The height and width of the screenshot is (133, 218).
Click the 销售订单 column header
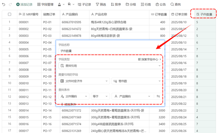[51, 14]
